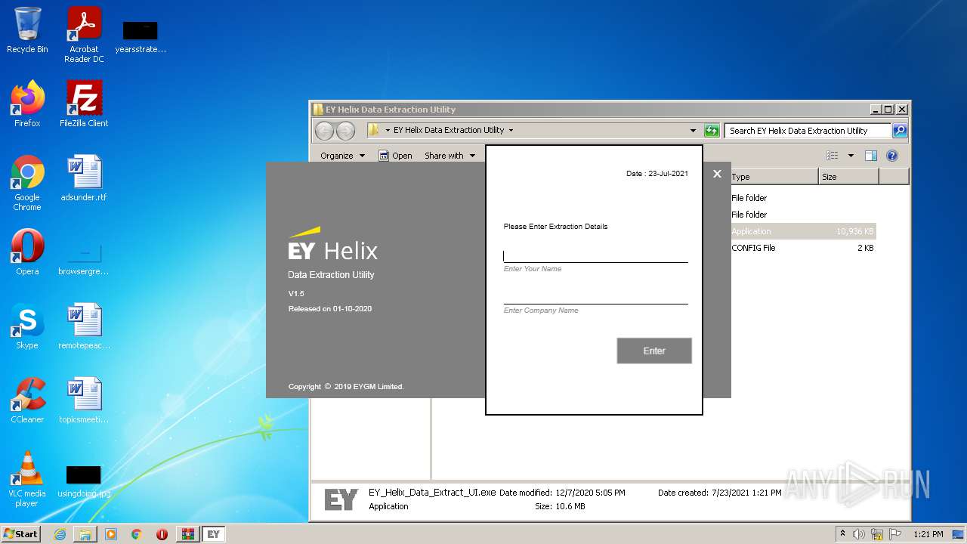Image resolution: width=967 pixels, height=544 pixels.
Task: Open the Share with menu
Action: point(450,156)
